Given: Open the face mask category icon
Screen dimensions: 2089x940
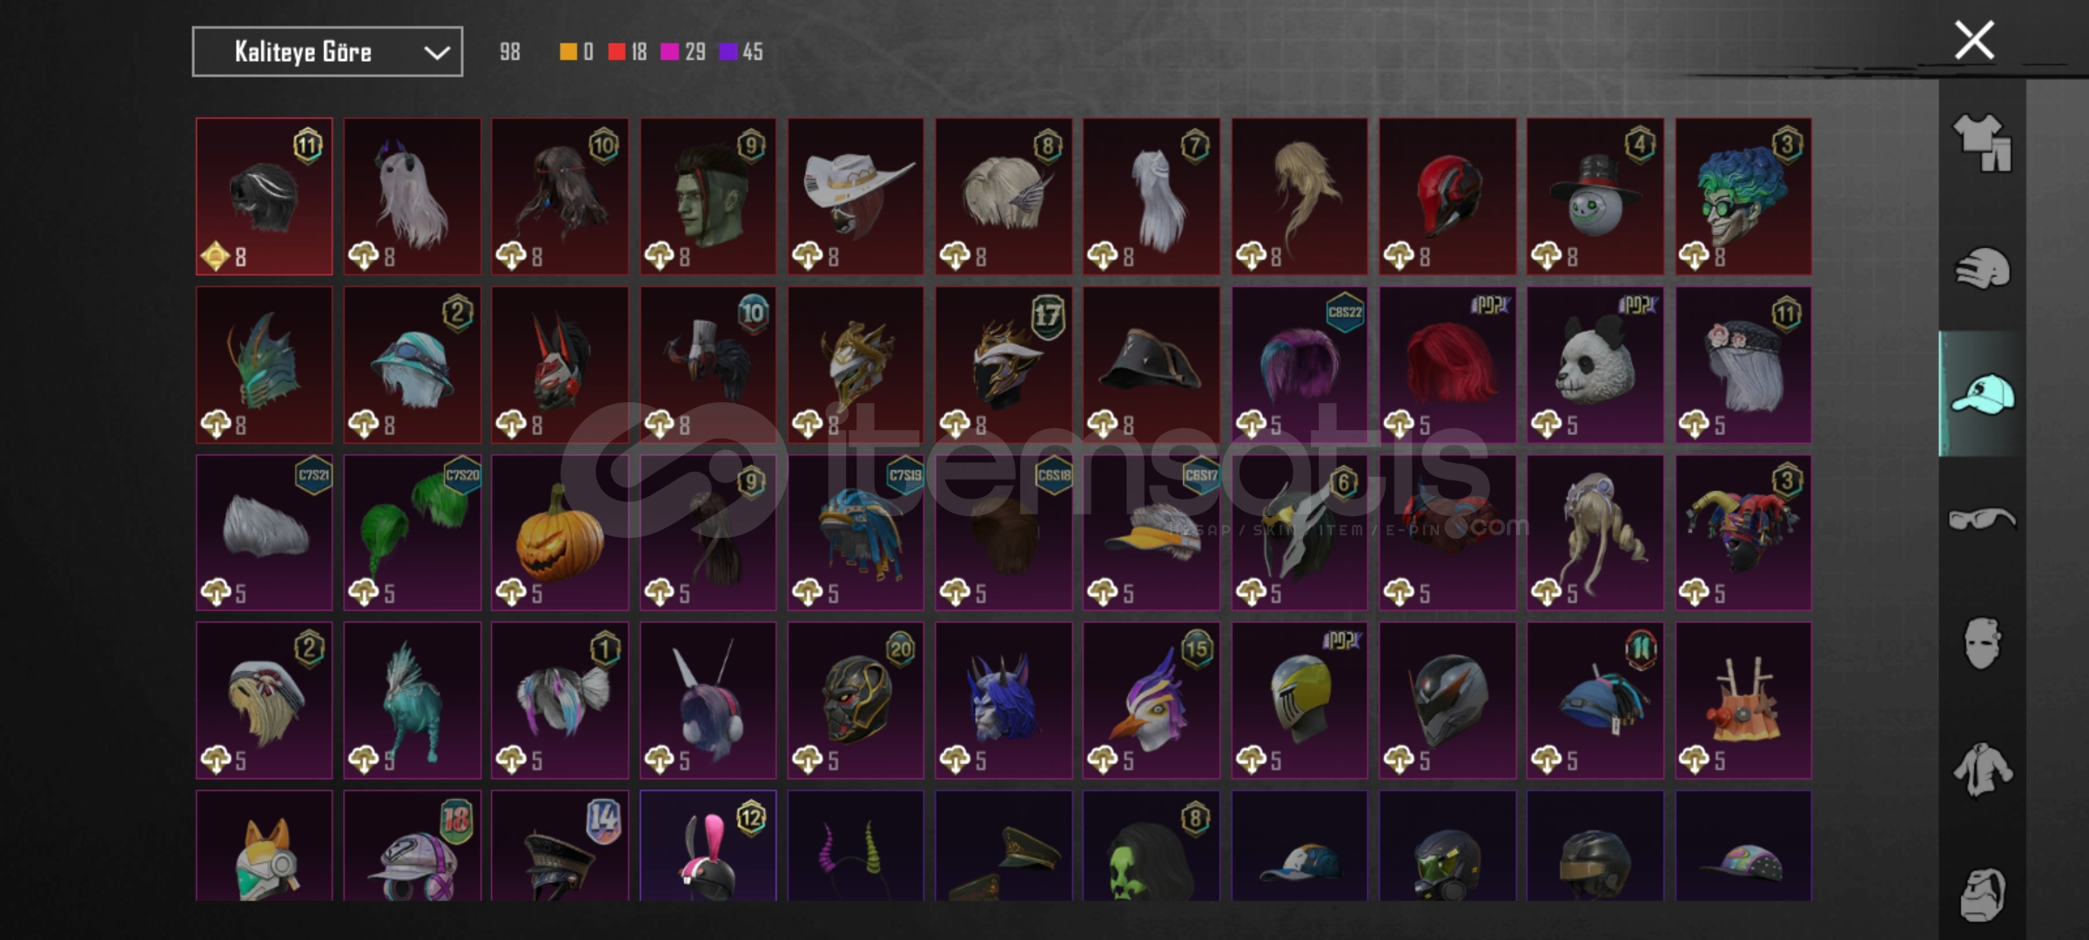Looking at the screenshot, I should click(x=1982, y=644).
